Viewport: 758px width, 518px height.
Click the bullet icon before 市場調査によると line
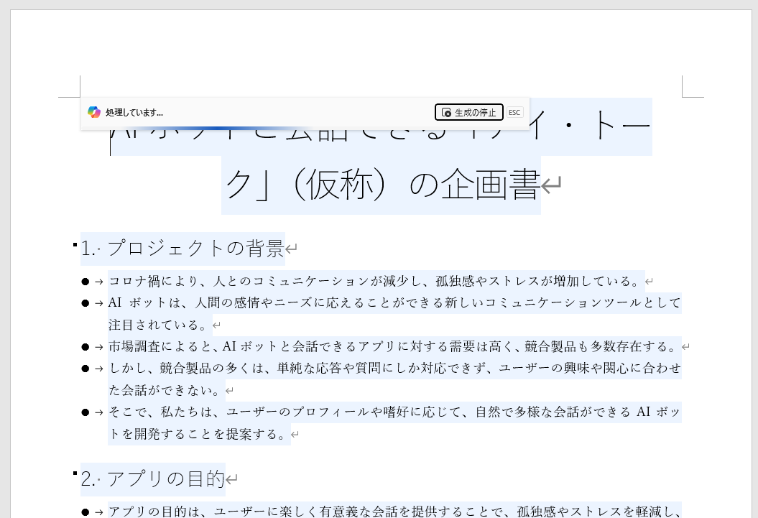[x=85, y=346]
